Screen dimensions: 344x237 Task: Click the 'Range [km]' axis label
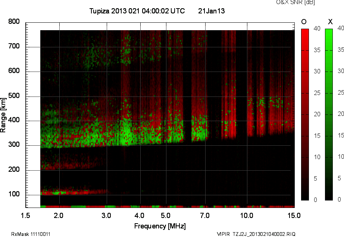pyautogui.click(x=3, y=115)
